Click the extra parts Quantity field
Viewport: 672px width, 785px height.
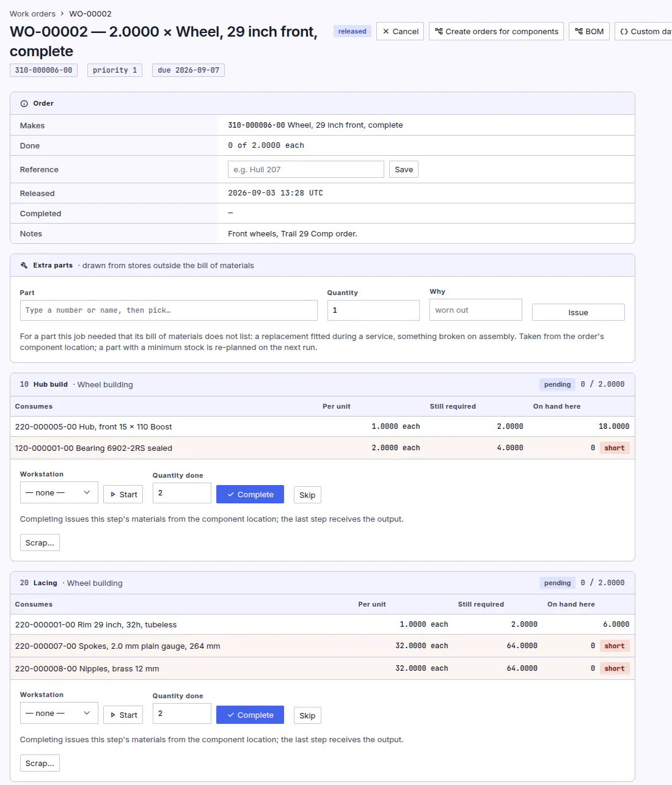(x=373, y=310)
